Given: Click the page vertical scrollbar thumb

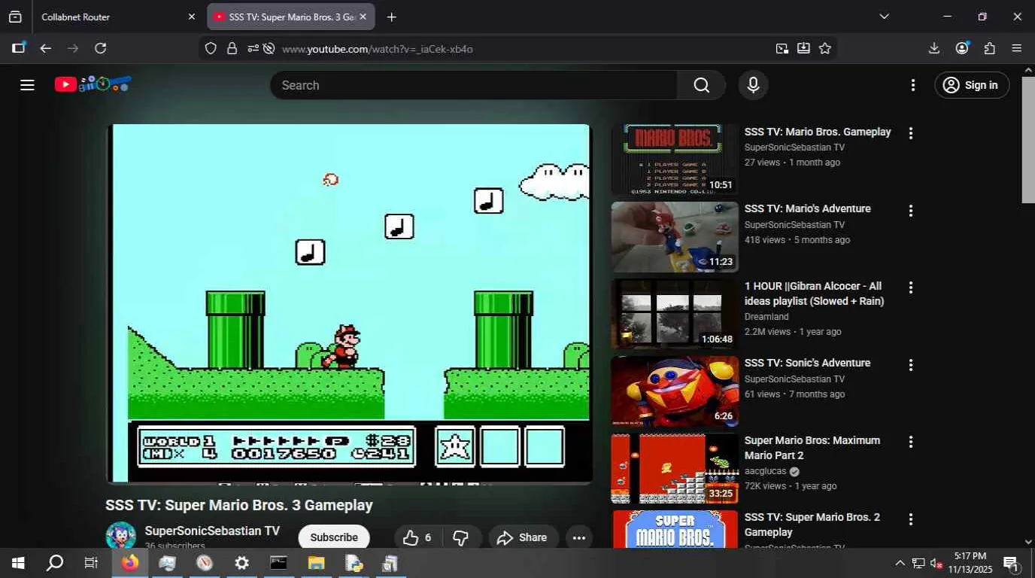Looking at the screenshot, I should click(1028, 139).
